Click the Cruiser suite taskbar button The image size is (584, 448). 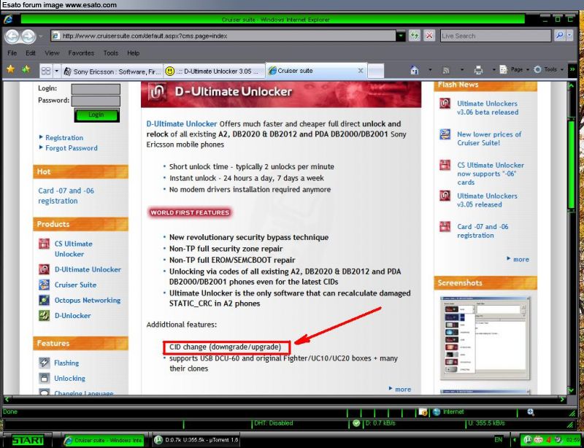(x=104, y=440)
